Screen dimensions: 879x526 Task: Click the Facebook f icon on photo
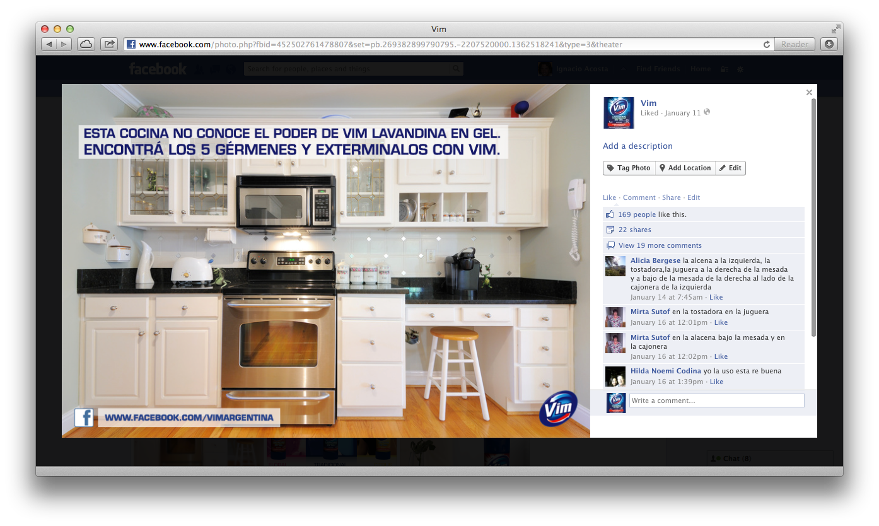84,418
